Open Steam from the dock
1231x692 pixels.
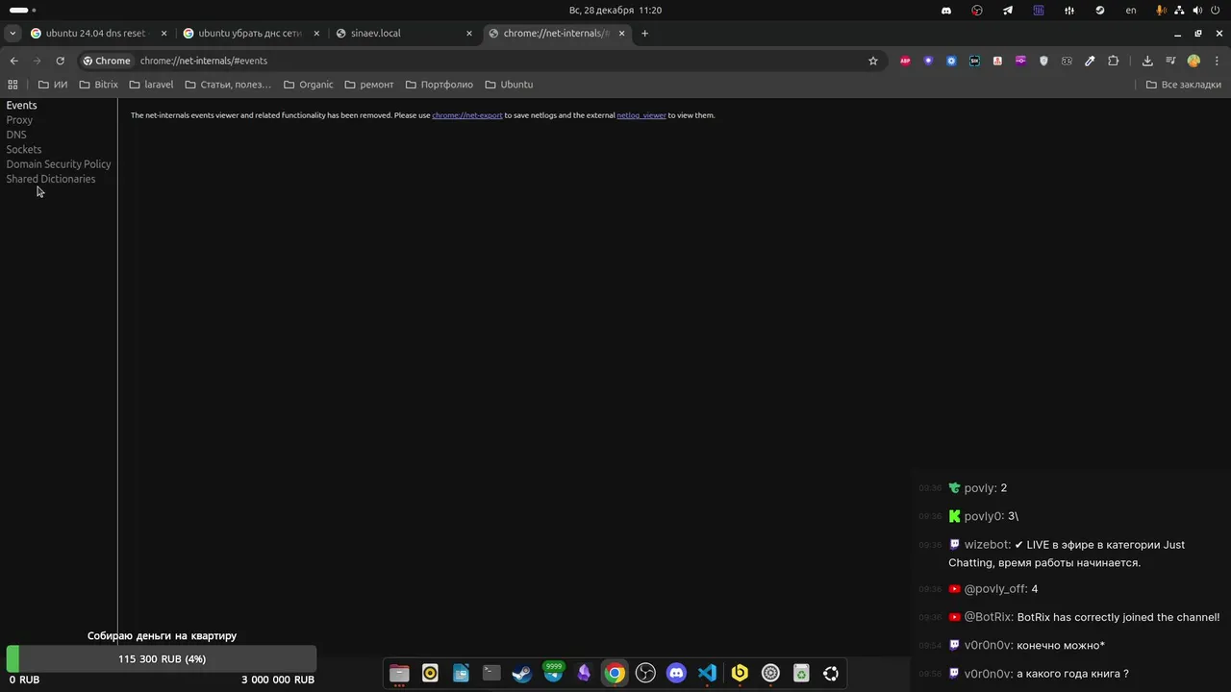pyautogui.click(x=522, y=673)
